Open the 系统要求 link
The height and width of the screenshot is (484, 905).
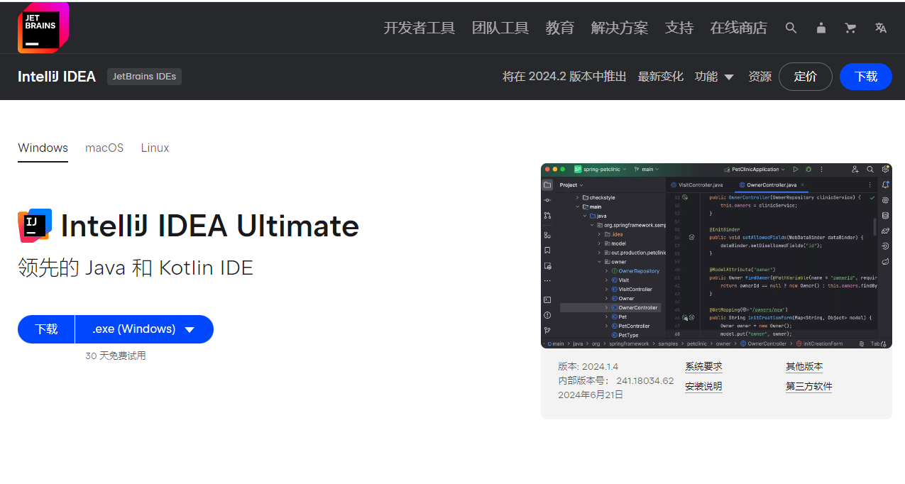coord(703,366)
